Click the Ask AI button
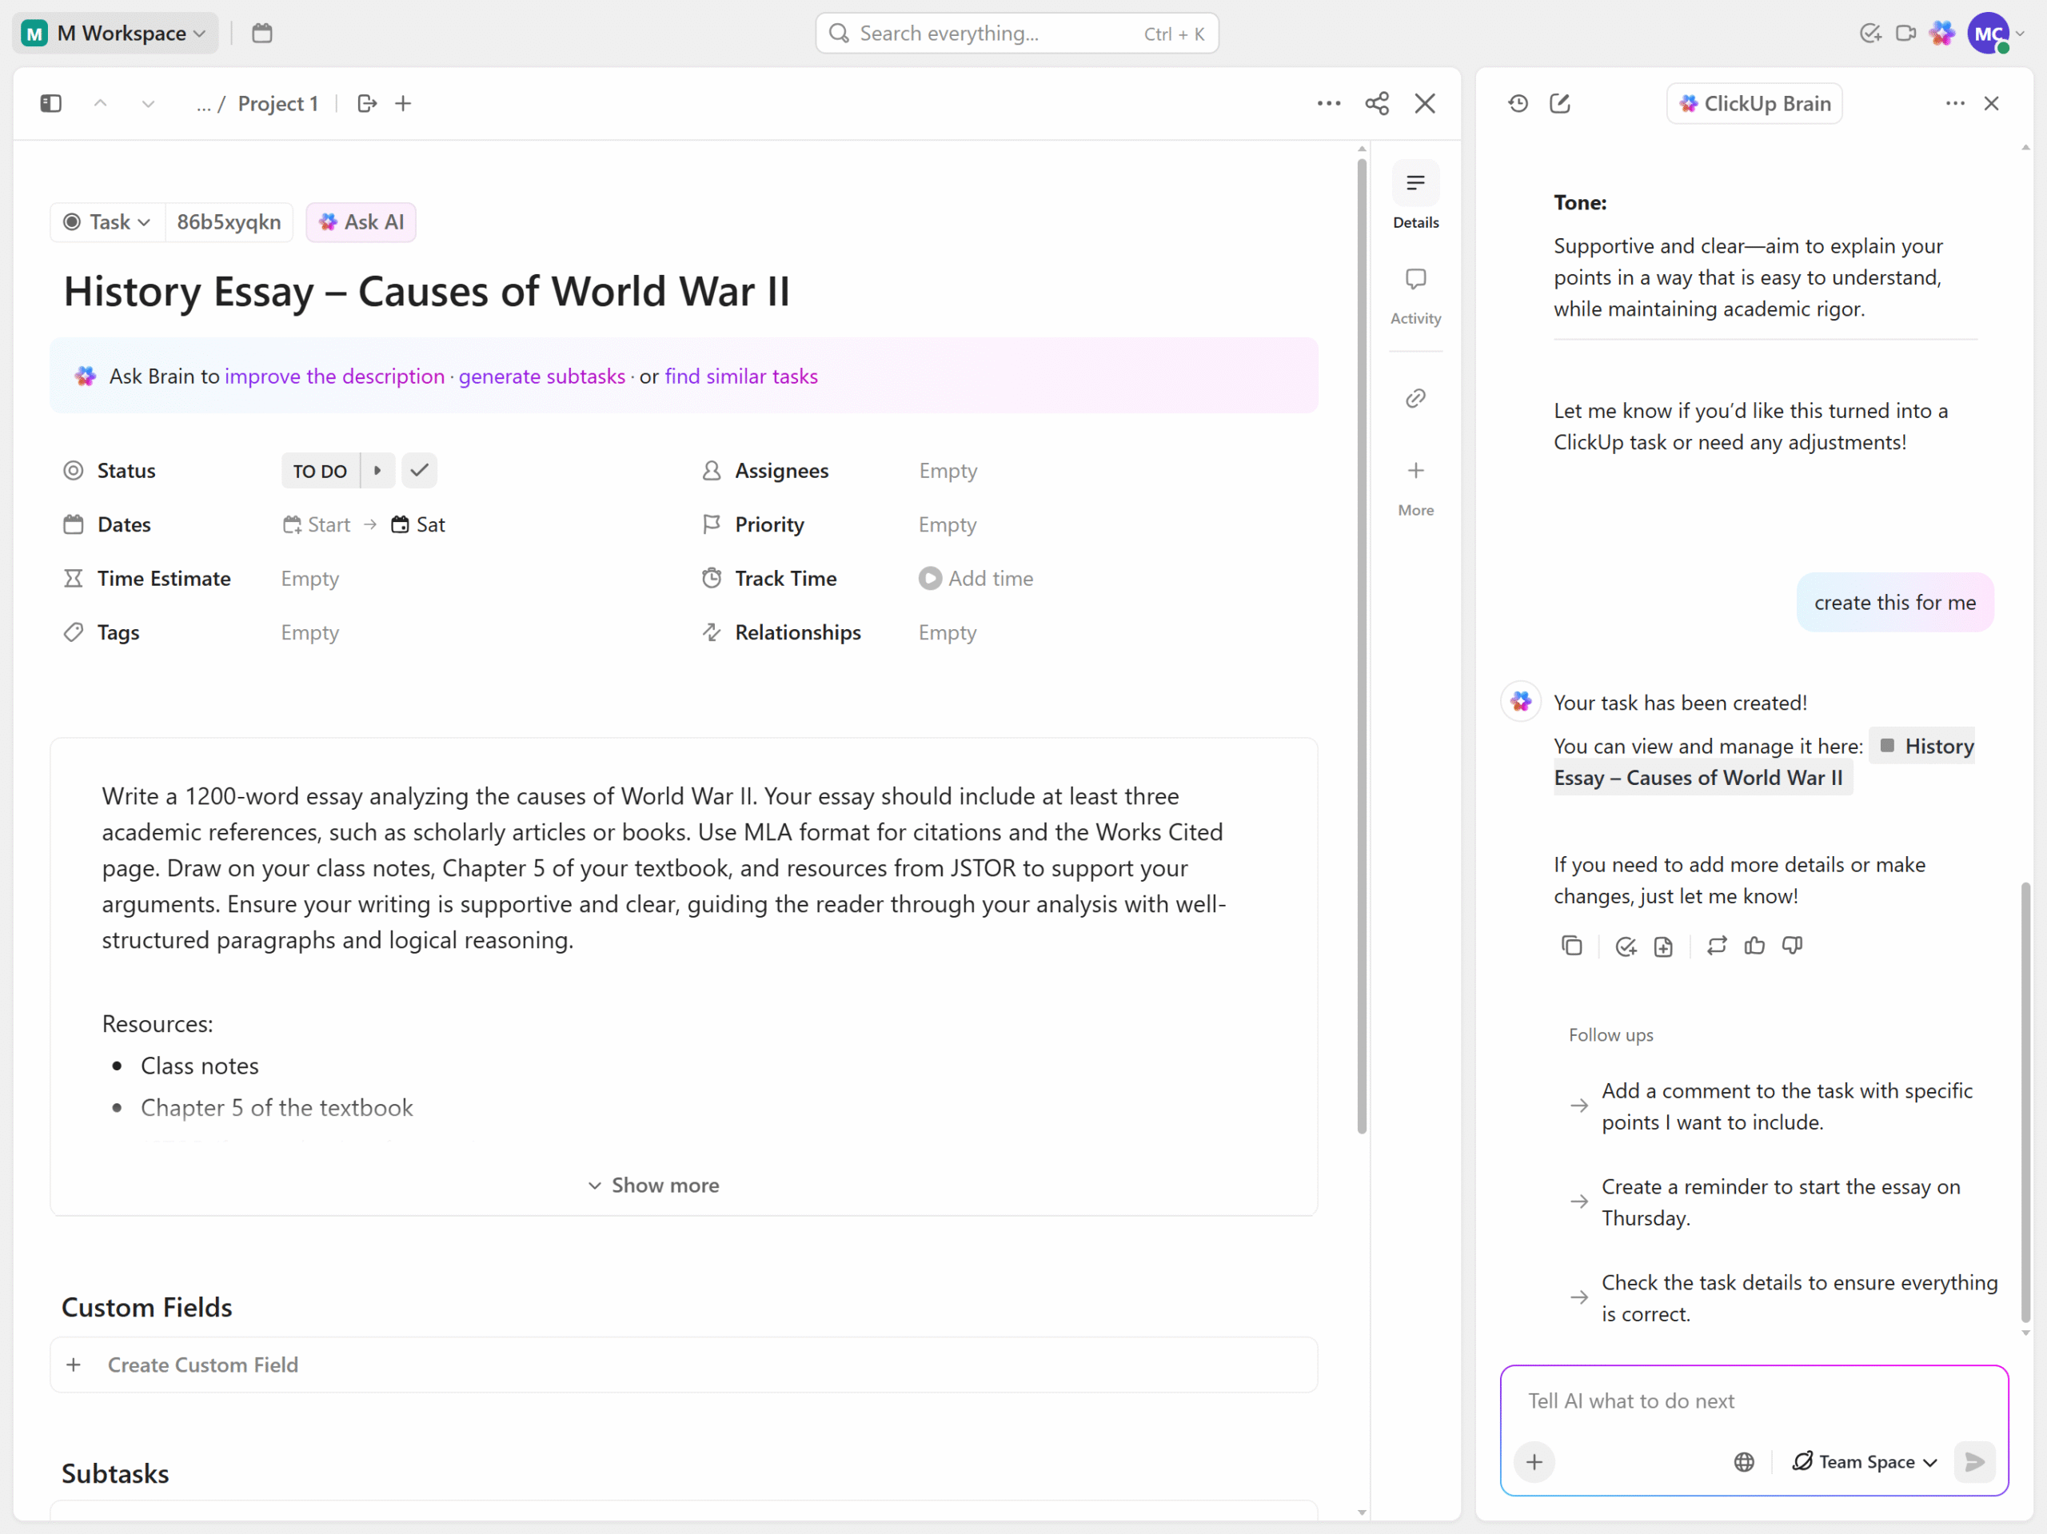The image size is (2047, 1534). [x=361, y=222]
